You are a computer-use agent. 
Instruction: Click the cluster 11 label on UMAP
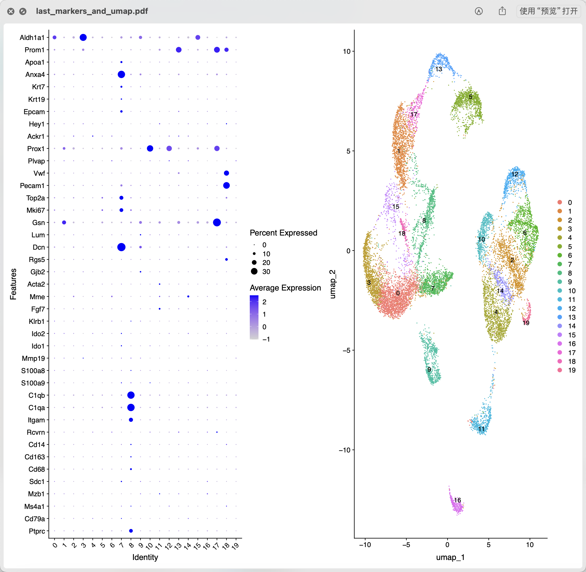click(481, 429)
